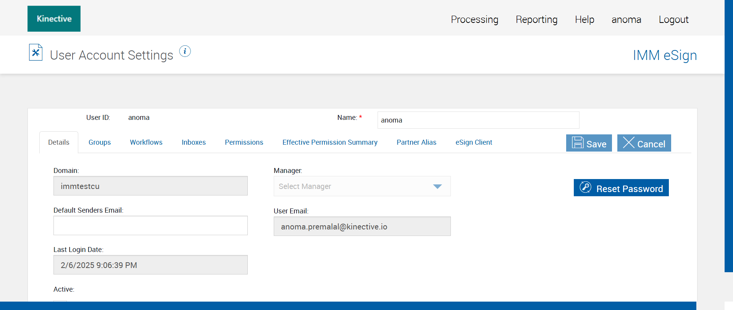Screen dimensions: 733x310
Task: Select the eSign Client tab
Action: (x=474, y=142)
